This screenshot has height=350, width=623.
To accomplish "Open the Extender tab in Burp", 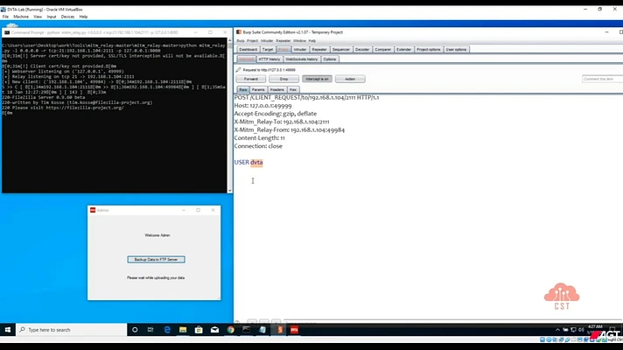I will click(x=403, y=50).
